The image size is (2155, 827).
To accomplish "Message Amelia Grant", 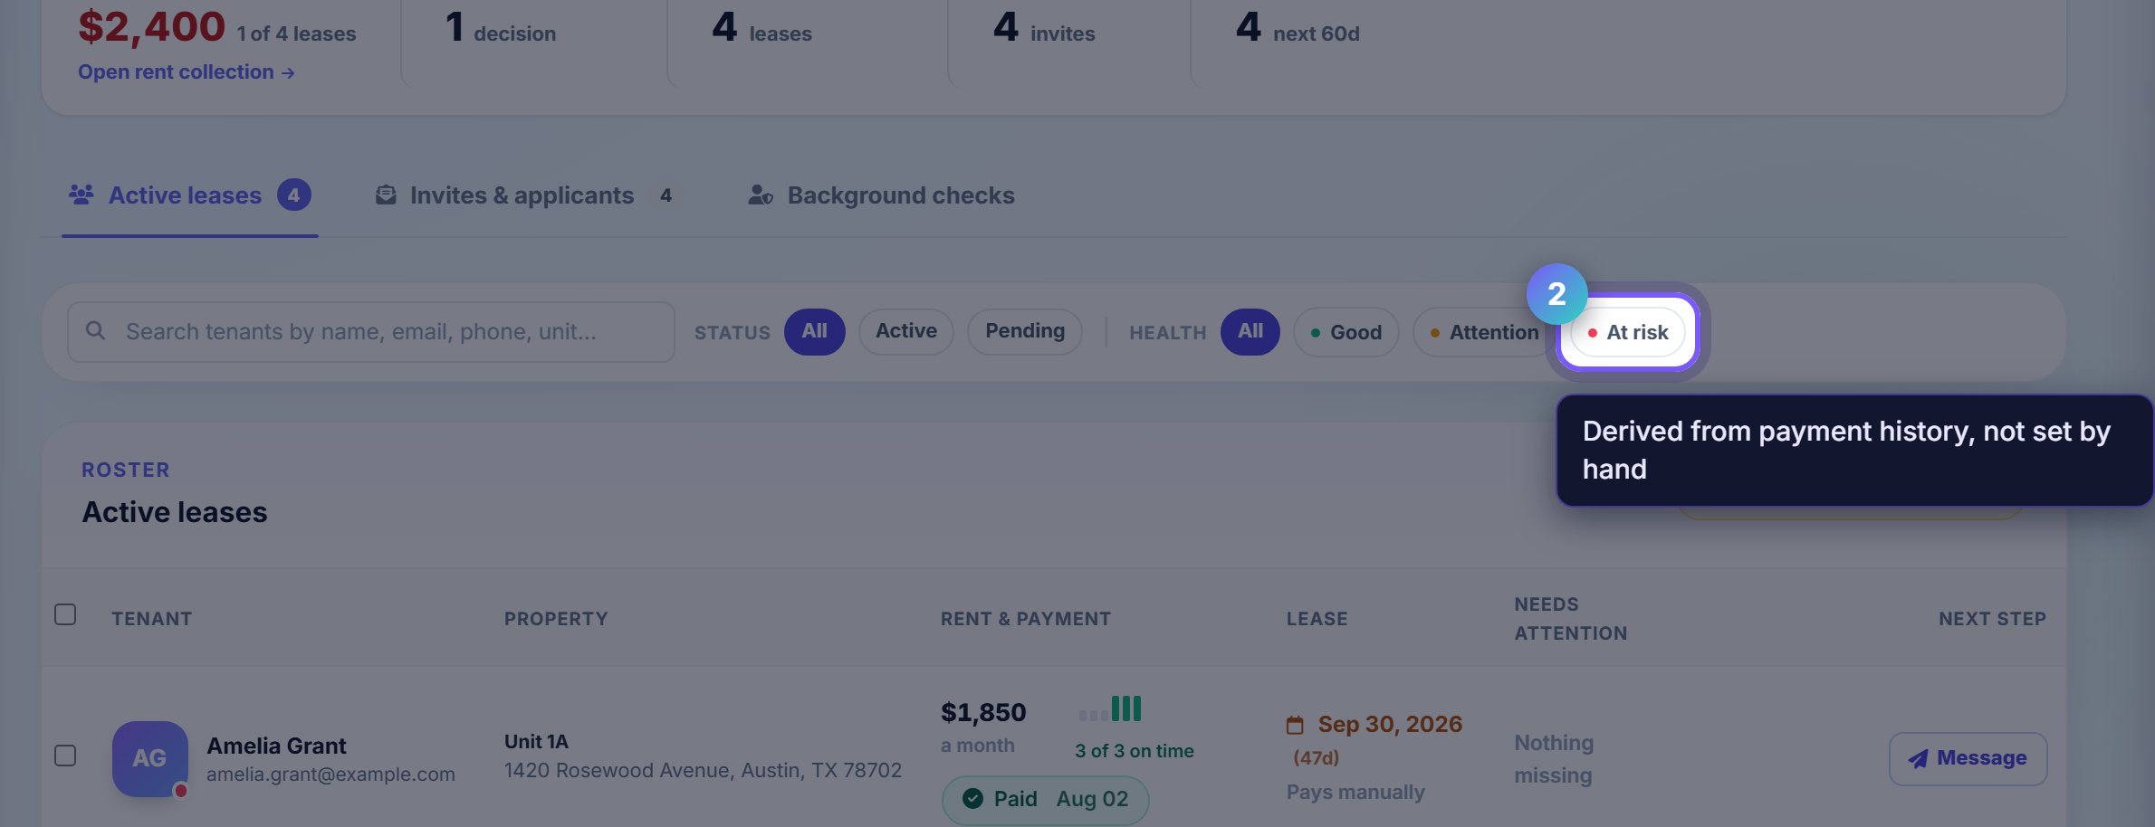I will [x=1968, y=758].
